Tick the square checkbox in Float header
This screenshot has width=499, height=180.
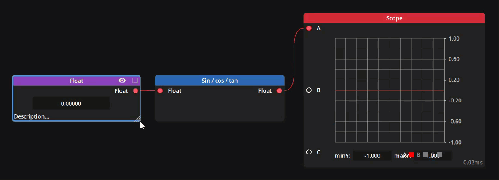click(x=135, y=81)
